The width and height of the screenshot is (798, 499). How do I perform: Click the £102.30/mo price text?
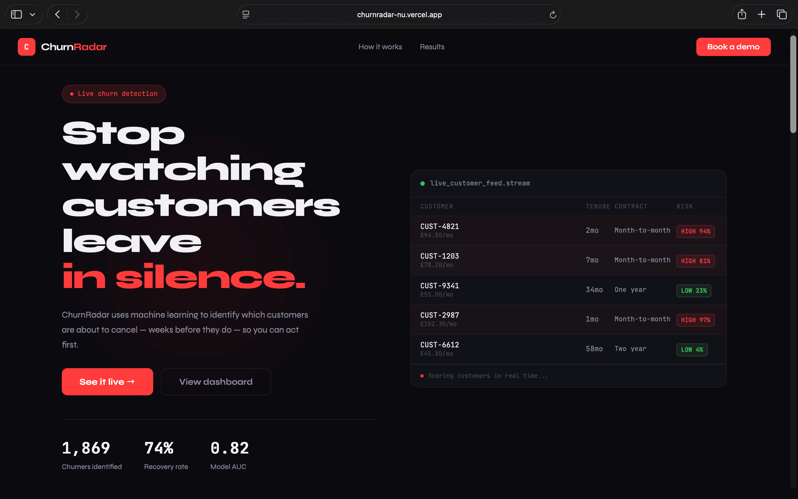tap(438, 324)
